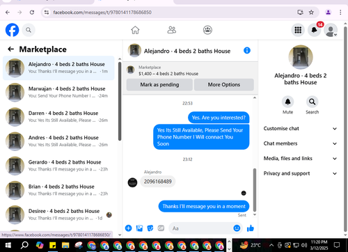
Task: Reload the page in the browser
Action: [32, 13]
